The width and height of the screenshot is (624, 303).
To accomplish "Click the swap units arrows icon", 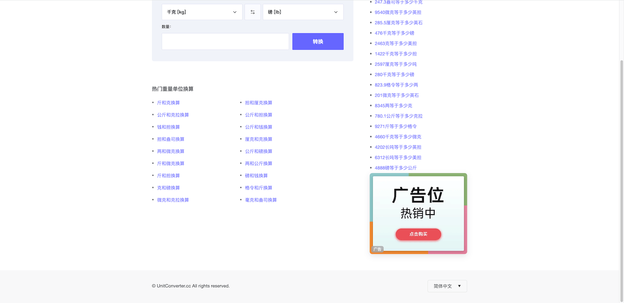I will pyautogui.click(x=253, y=12).
